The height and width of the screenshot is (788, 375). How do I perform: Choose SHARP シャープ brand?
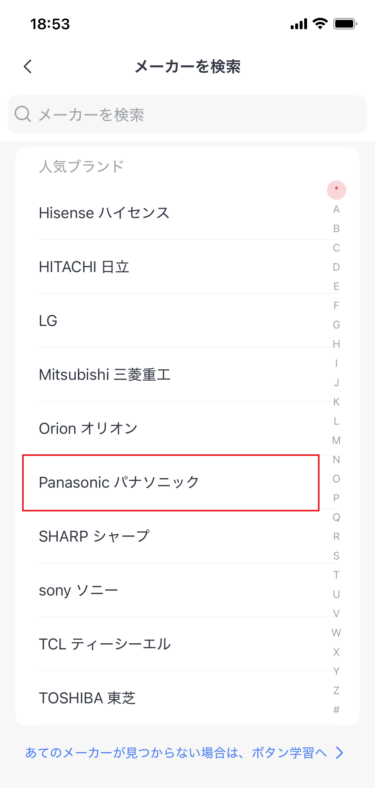point(179,536)
